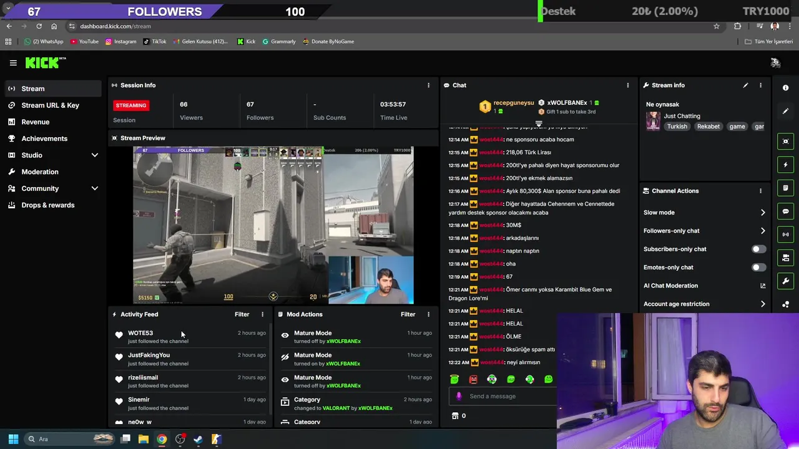Click the red angry emote in chat
Viewport: 799px width, 449px height.
tap(473, 379)
